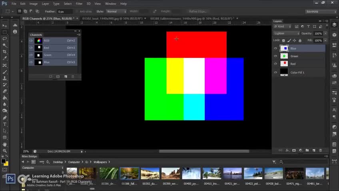339x191 pixels.
Task: Select the Path Selection tool
Action: [4, 131]
